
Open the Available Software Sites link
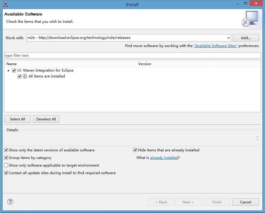tap(216, 46)
